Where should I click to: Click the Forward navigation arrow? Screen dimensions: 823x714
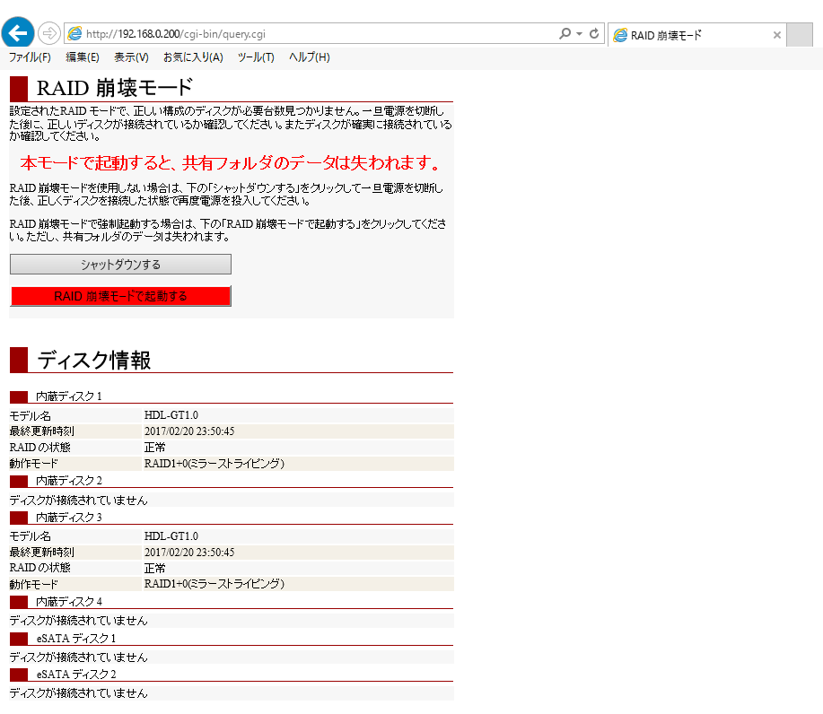click(48, 32)
